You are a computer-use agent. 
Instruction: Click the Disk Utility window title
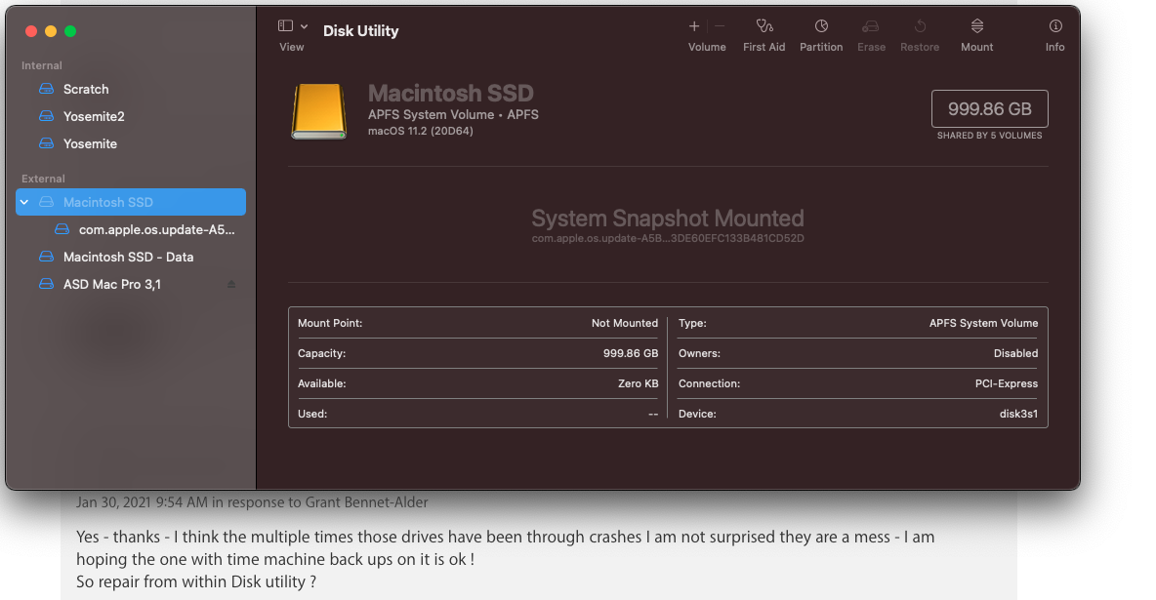click(360, 31)
